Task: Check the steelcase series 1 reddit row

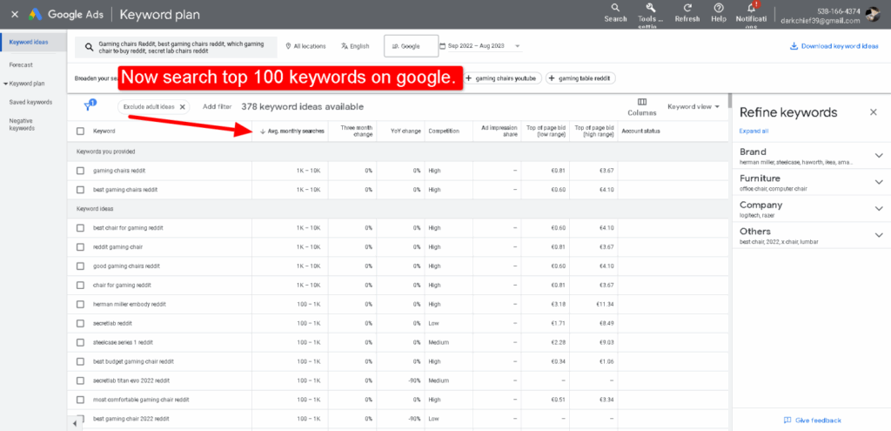Action: (x=80, y=342)
